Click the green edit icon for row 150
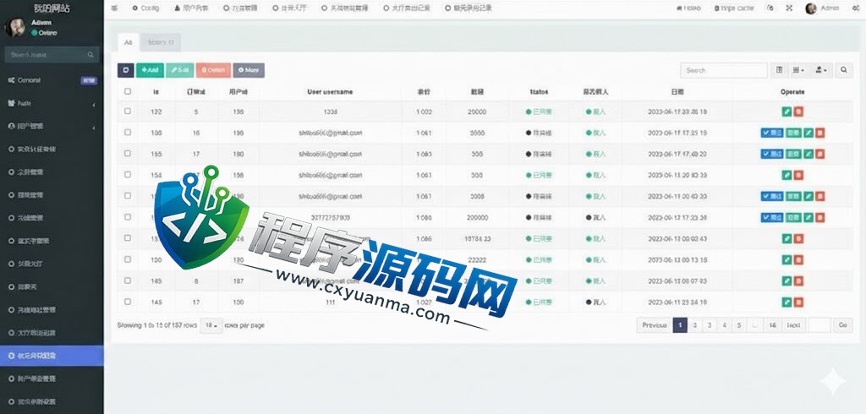This screenshot has height=414, width=866. point(787,260)
